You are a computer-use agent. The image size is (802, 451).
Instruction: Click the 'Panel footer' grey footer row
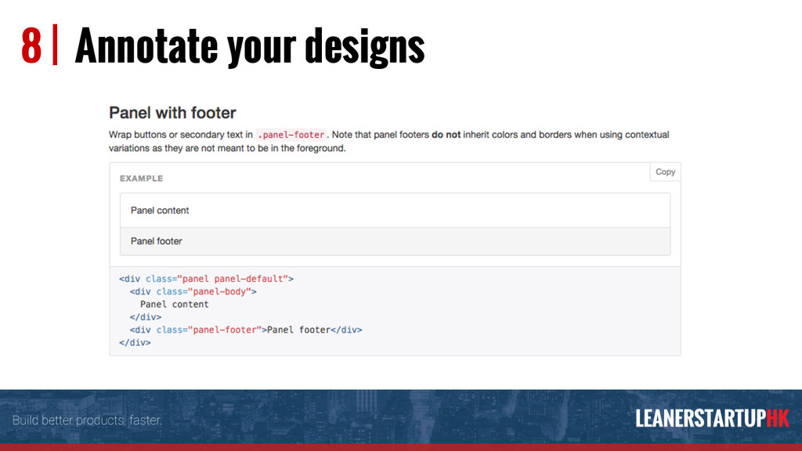tap(395, 241)
